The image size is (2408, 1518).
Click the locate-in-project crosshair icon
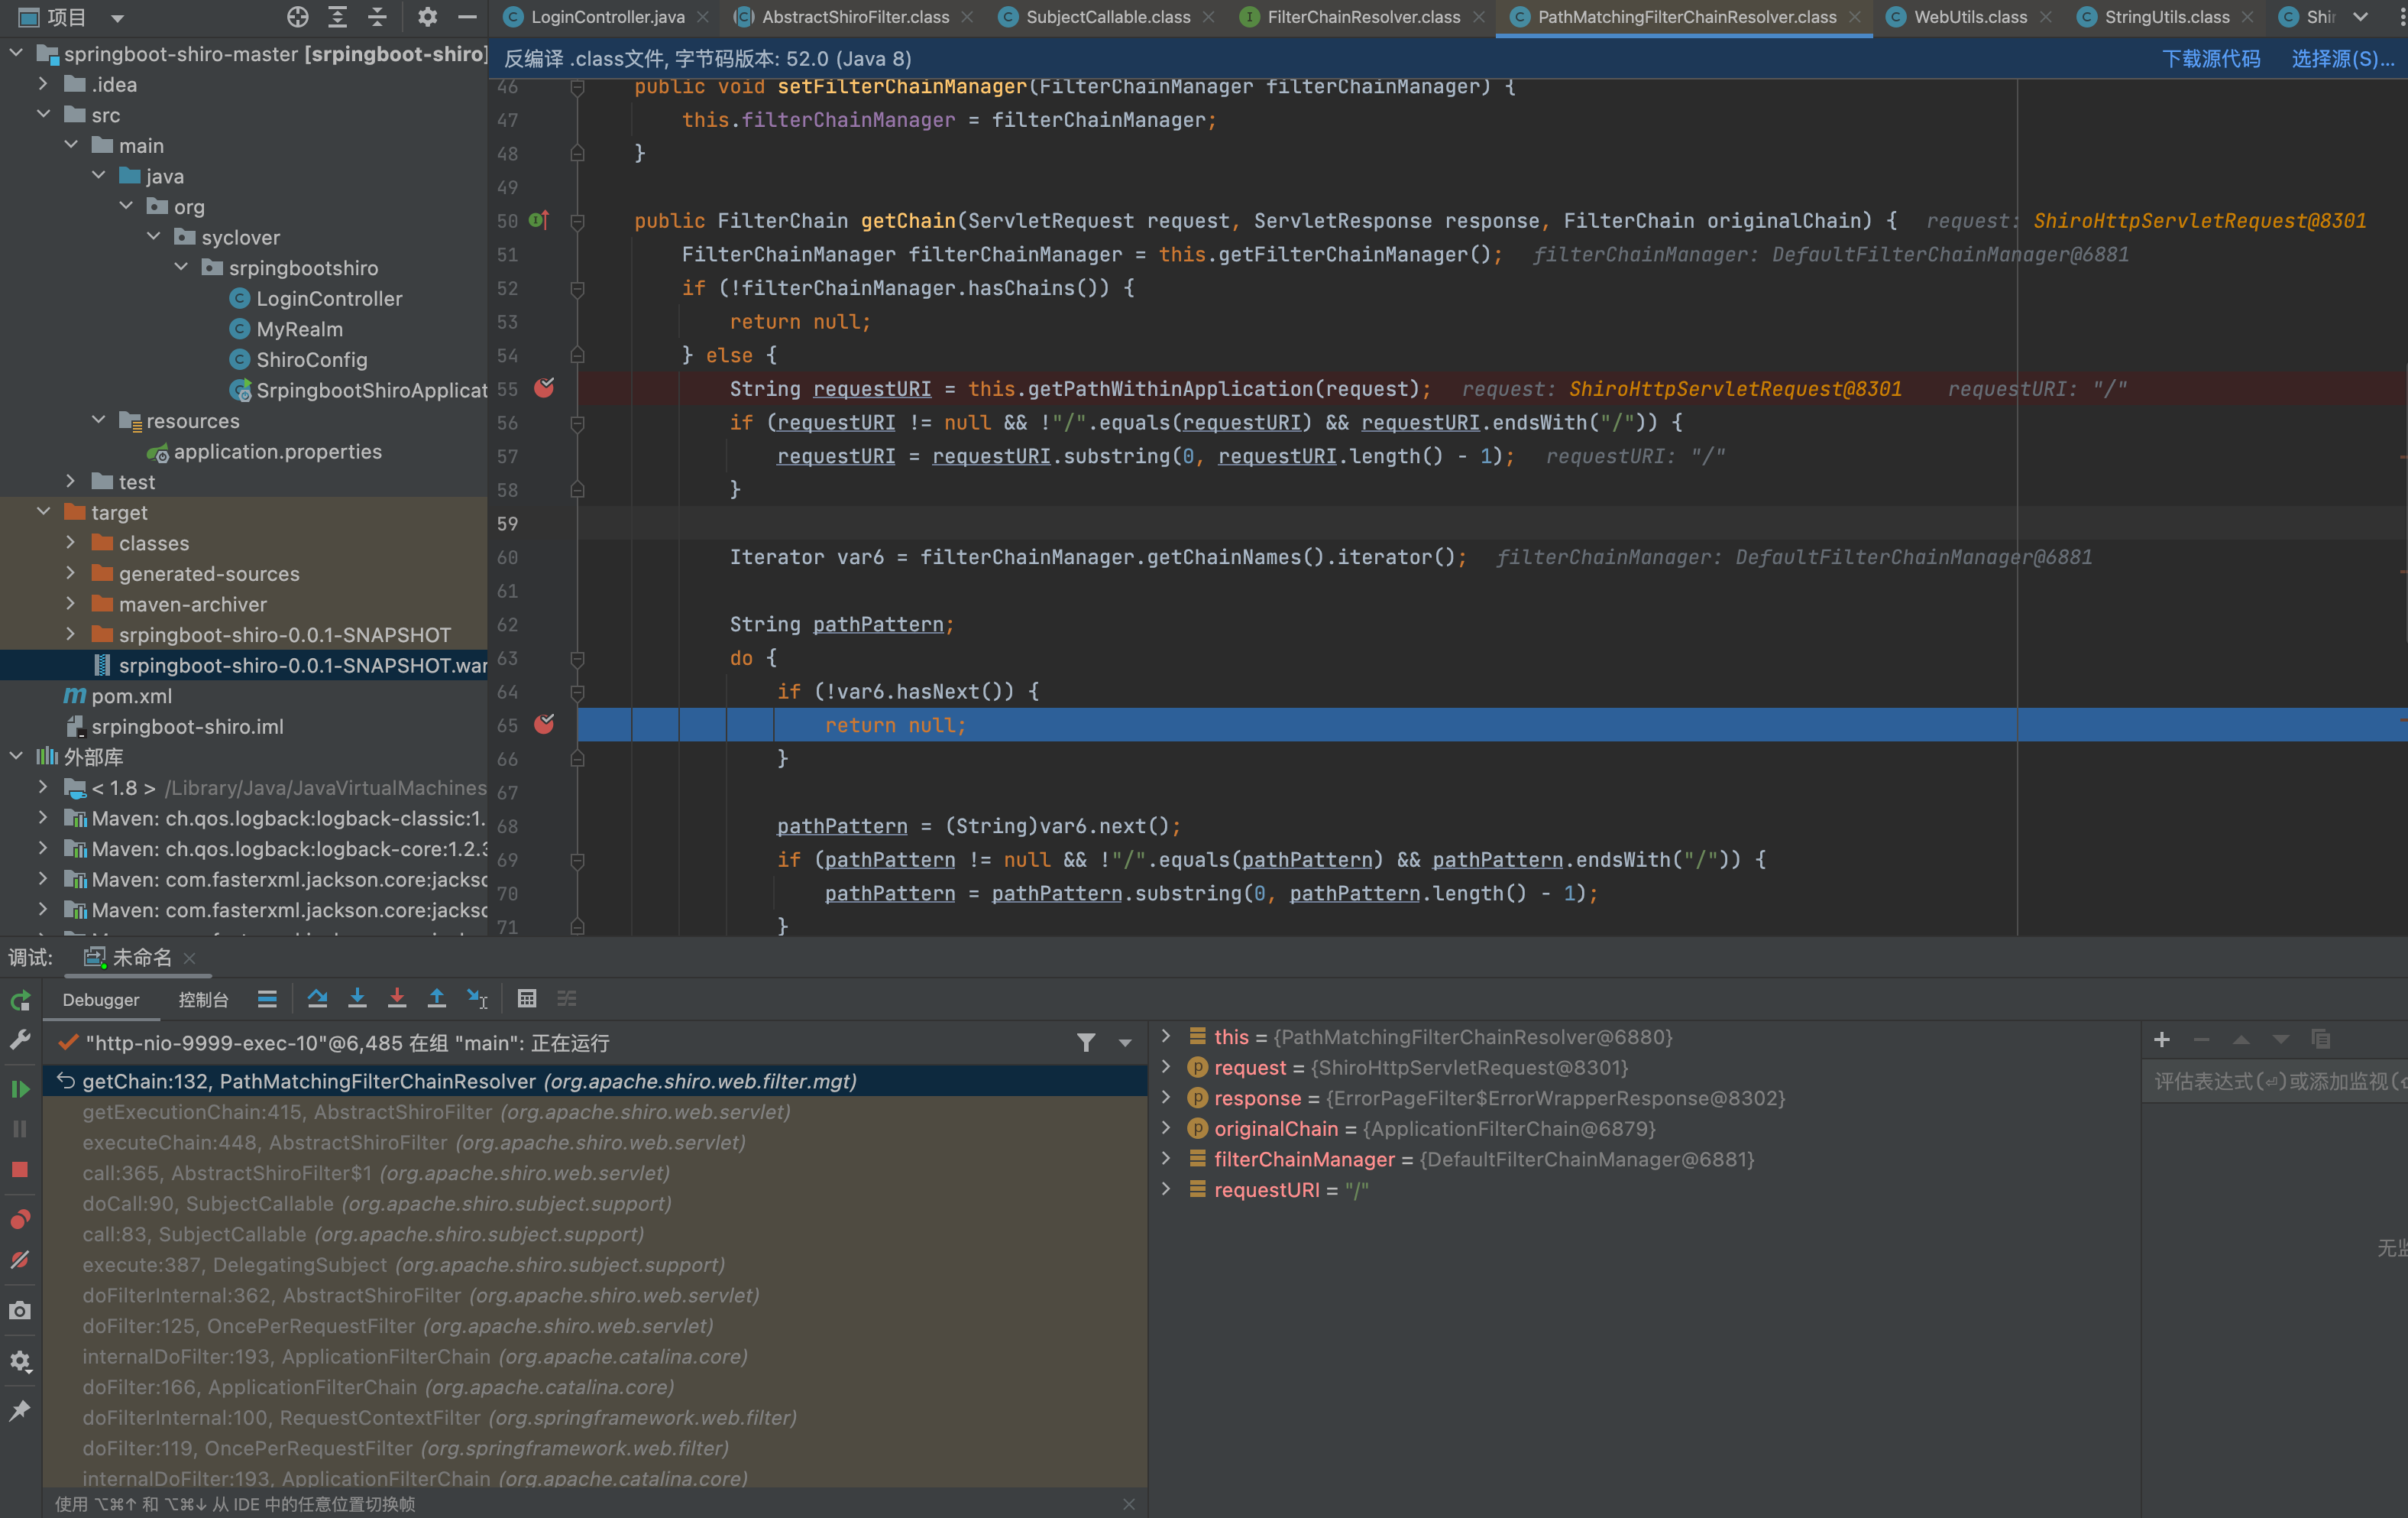coord(298,17)
